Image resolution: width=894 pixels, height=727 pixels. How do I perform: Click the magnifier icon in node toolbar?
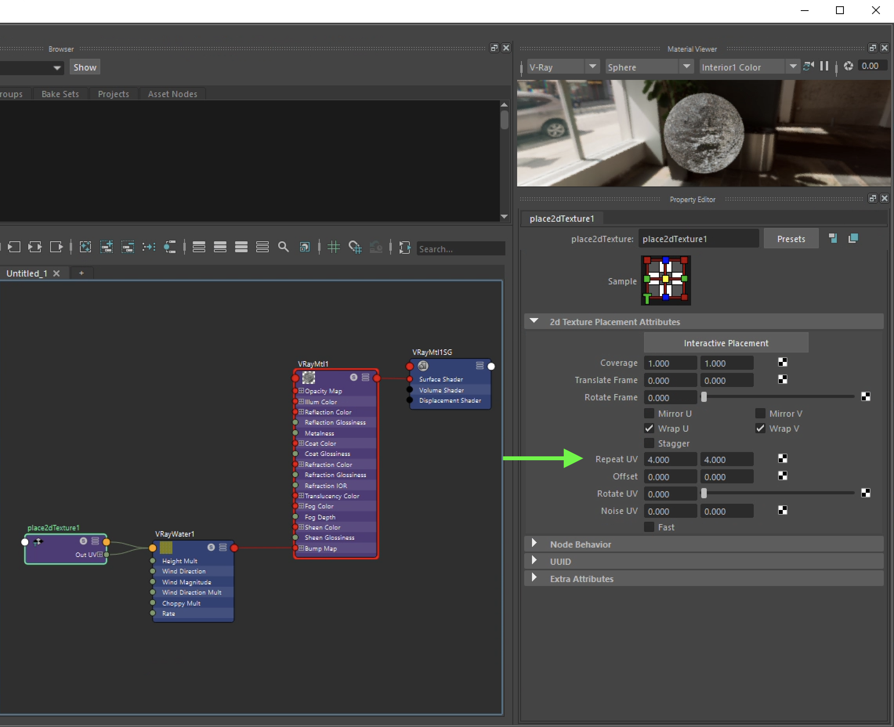point(284,247)
